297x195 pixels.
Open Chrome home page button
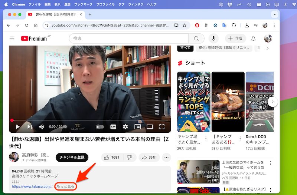click(x=36, y=25)
